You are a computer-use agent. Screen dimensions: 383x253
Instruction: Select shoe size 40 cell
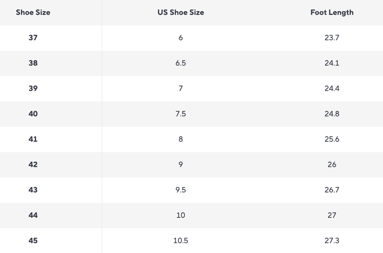[x=33, y=114]
